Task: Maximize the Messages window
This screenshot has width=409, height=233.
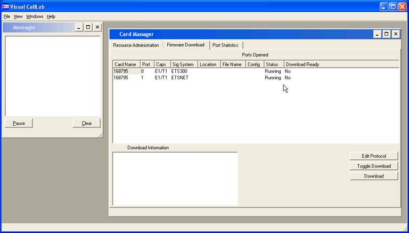Action: point(88,27)
